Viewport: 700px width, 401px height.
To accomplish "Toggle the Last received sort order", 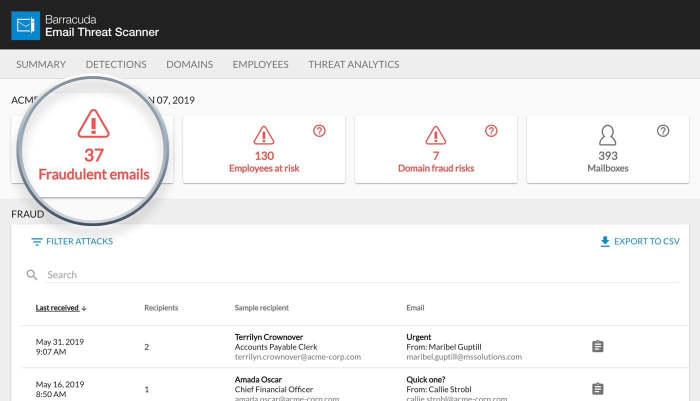I will pos(61,307).
